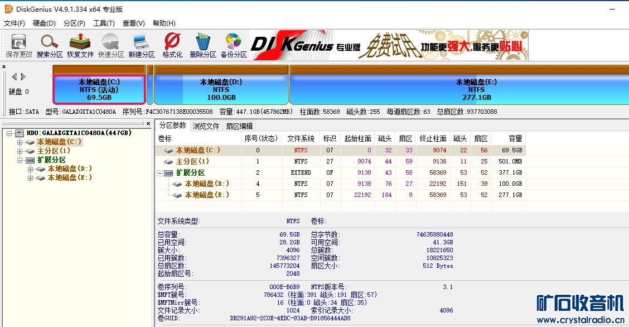
Task: Click the 卷标 column header
Action: [x=198, y=138]
